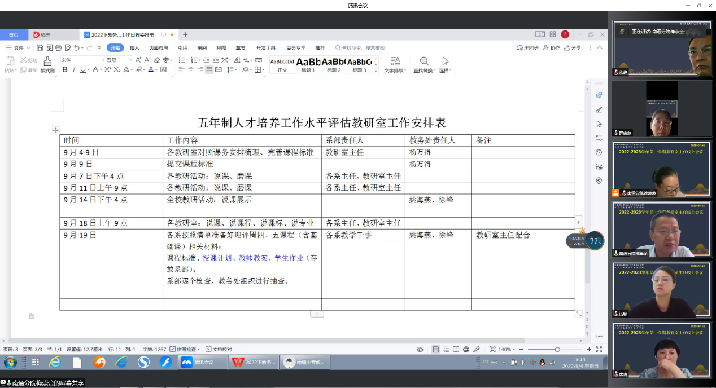Click the undo arrow icon

point(76,48)
